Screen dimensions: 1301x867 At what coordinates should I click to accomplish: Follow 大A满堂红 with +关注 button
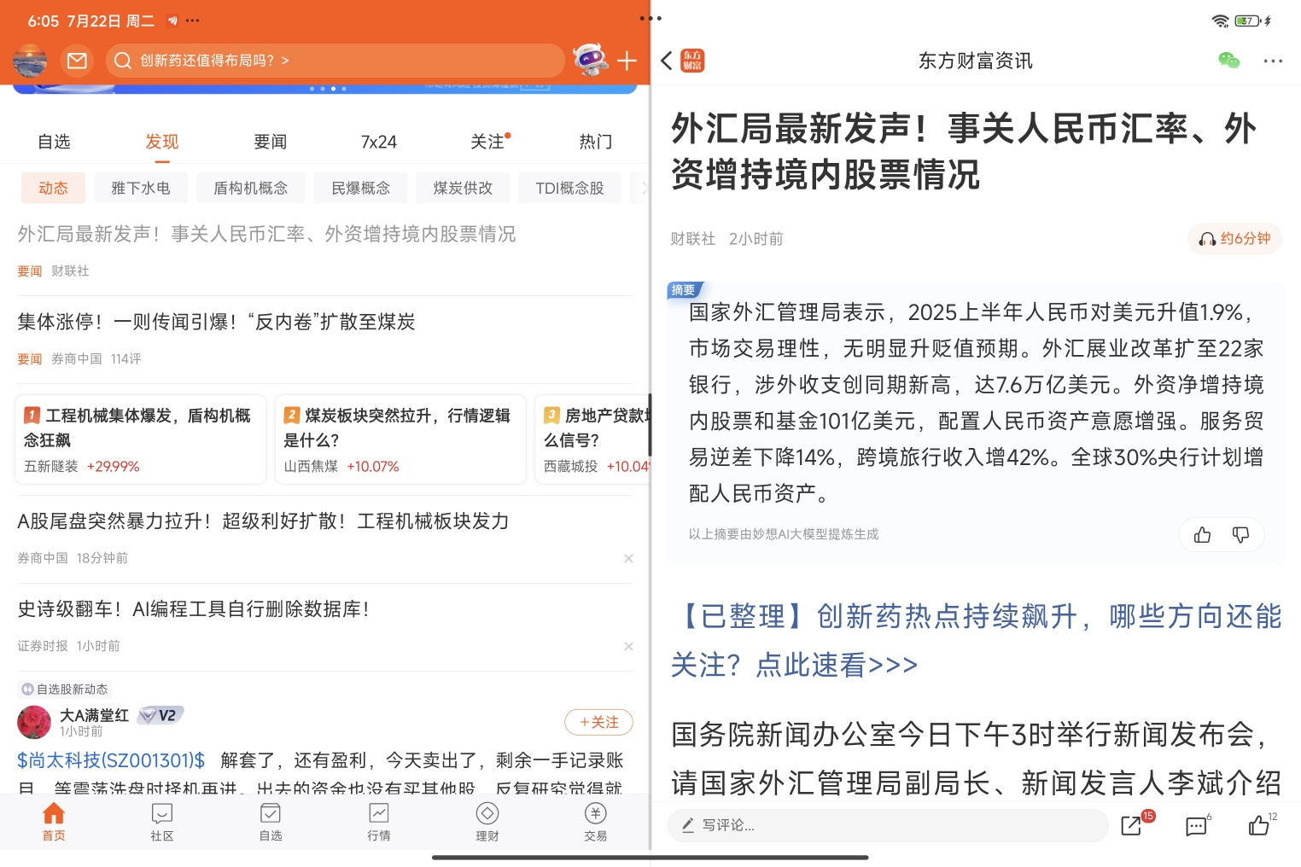598,722
